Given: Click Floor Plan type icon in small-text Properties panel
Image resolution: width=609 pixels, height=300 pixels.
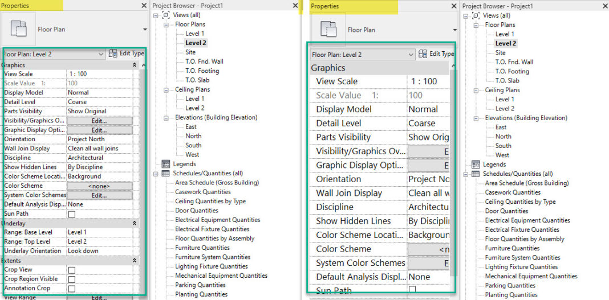Looking at the screenshot, I should (18, 29).
